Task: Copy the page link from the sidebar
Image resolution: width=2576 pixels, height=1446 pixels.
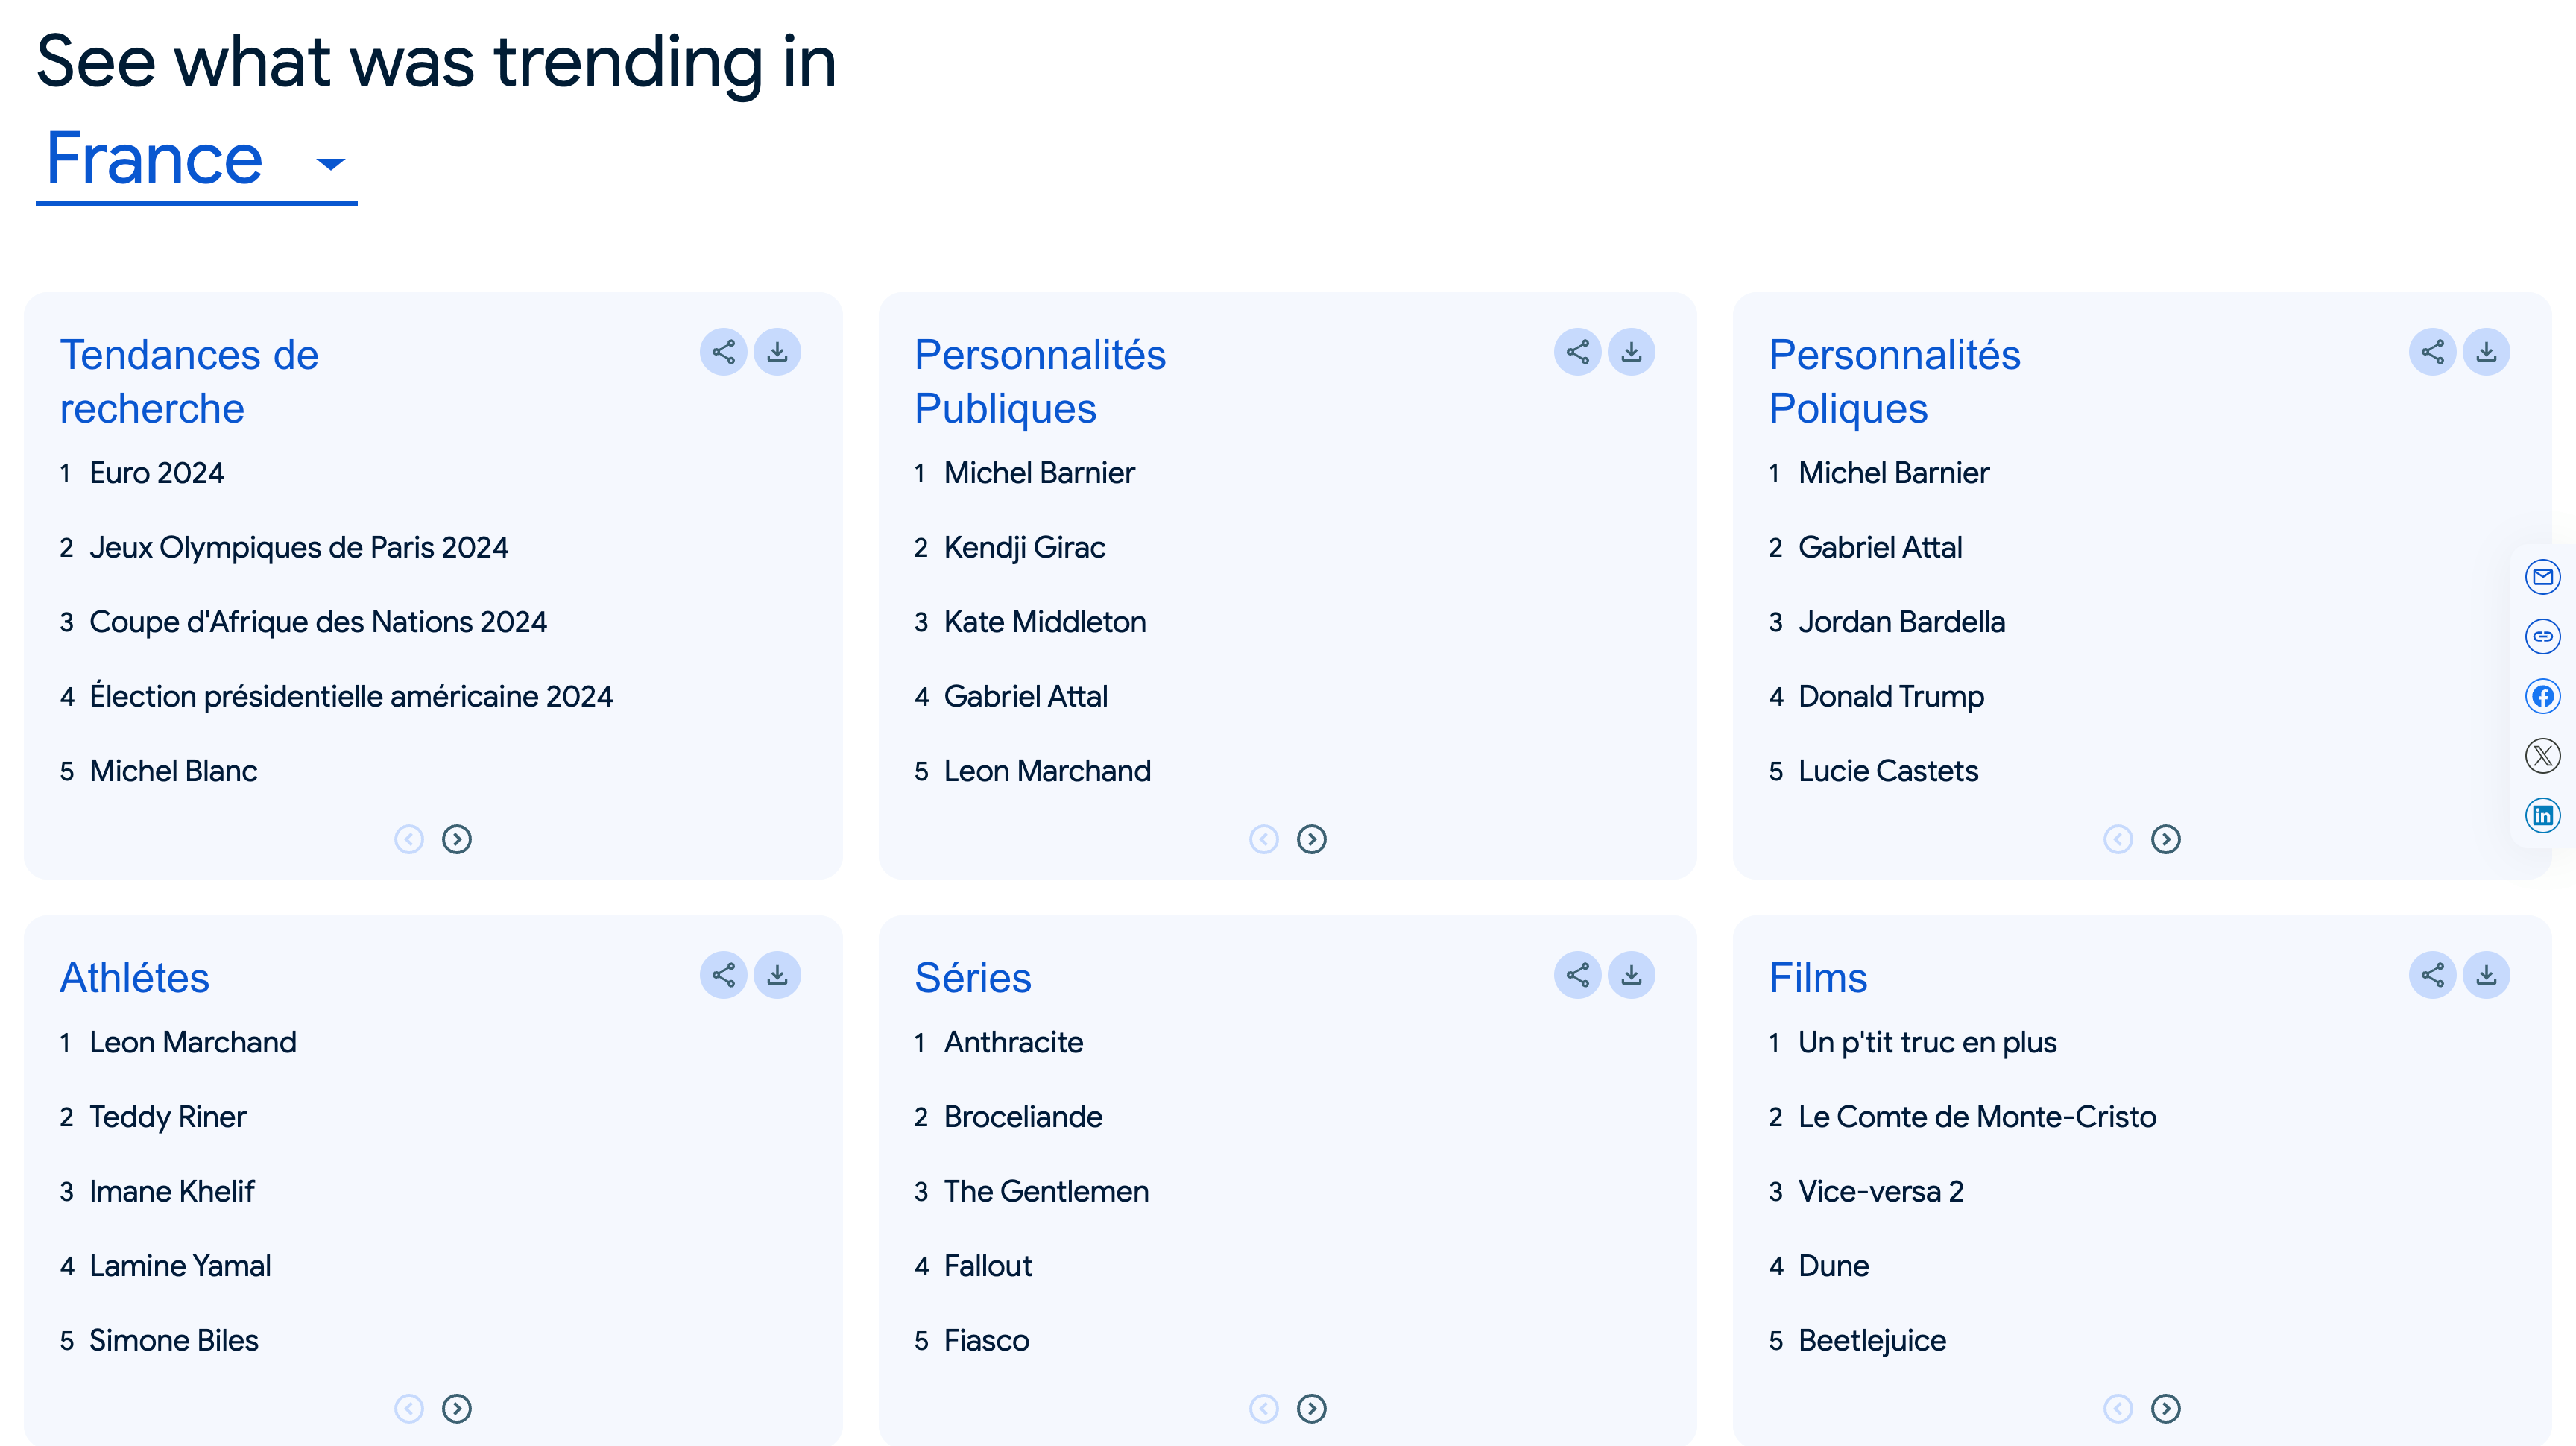Action: (2543, 636)
